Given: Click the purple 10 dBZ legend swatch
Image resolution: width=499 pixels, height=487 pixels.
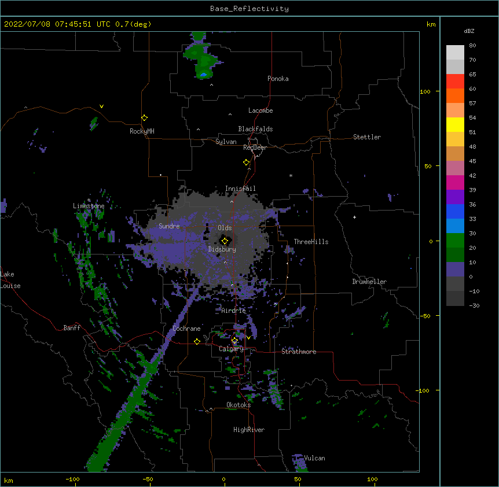Looking at the screenshot, I should [x=455, y=270].
